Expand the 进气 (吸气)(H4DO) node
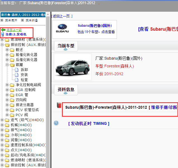178x168 pixels. point(2,120)
